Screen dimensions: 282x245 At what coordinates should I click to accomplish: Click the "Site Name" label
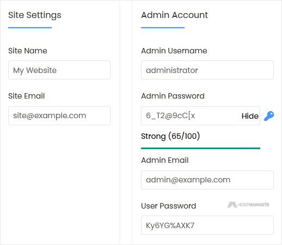coord(28,51)
